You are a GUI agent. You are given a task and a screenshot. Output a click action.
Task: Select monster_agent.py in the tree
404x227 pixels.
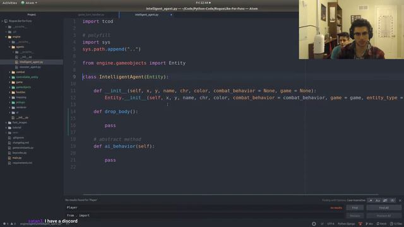coord(30,67)
